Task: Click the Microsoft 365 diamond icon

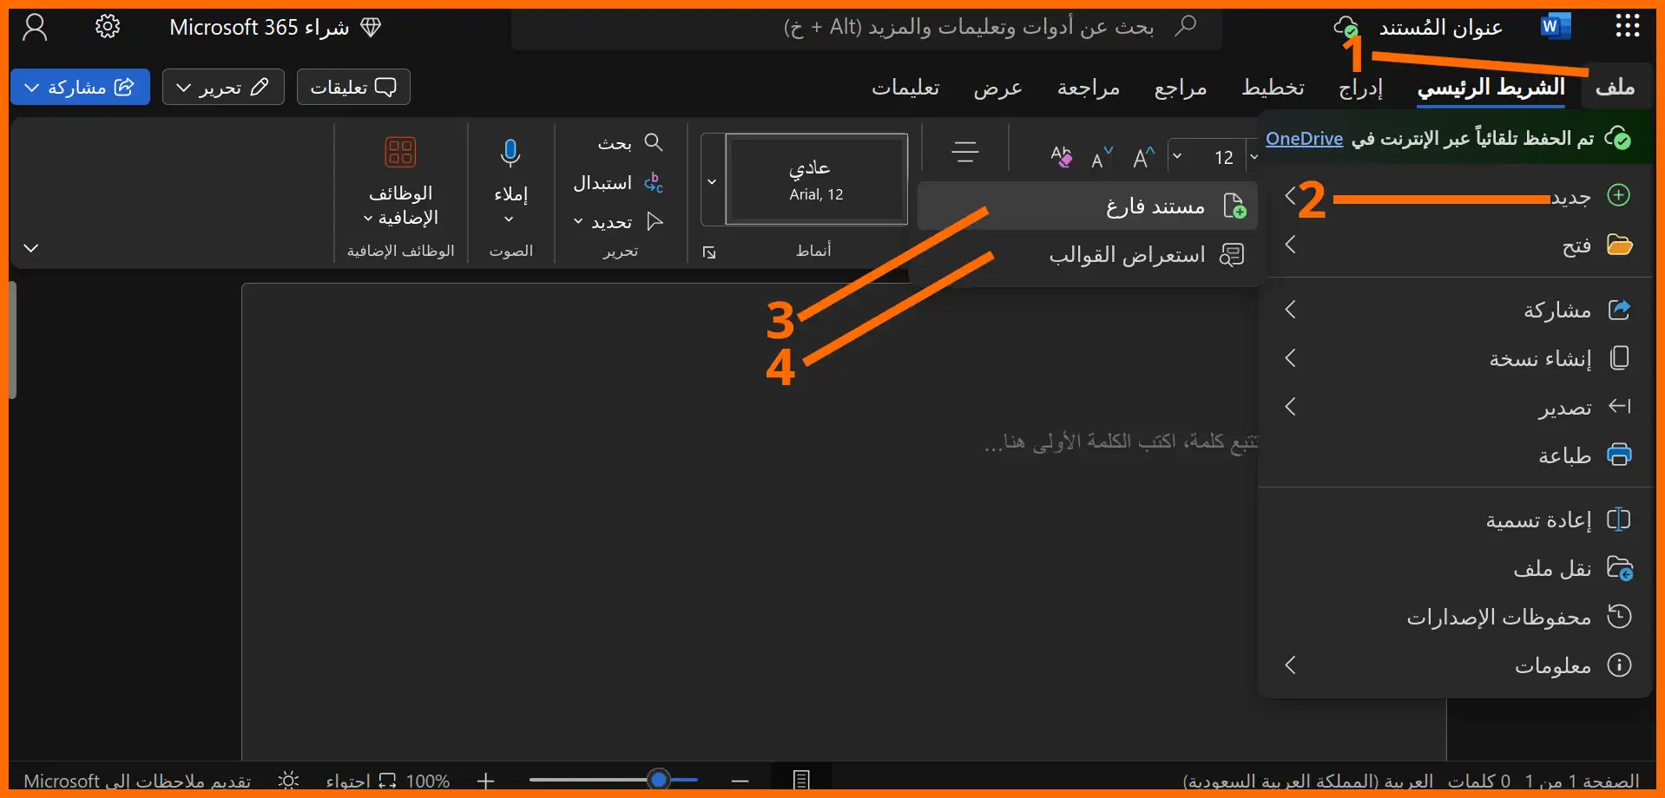Action: point(371,28)
